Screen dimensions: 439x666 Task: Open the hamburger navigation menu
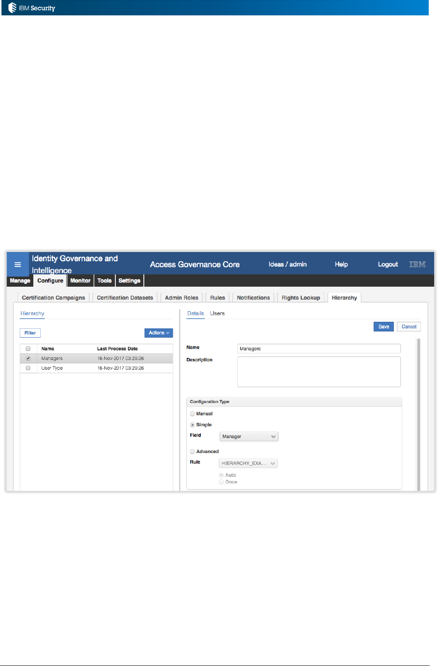[18, 264]
